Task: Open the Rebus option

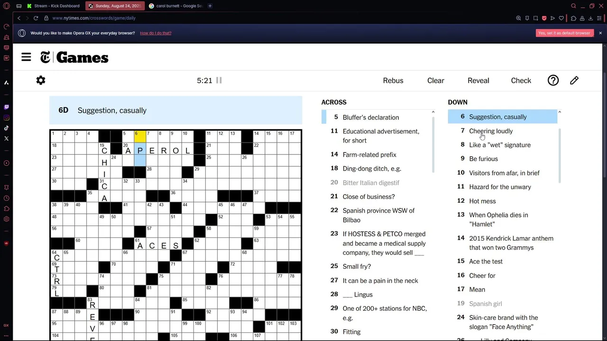Action: [x=393, y=81]
